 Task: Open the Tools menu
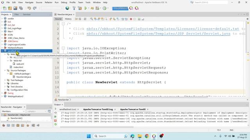(88, 2)
